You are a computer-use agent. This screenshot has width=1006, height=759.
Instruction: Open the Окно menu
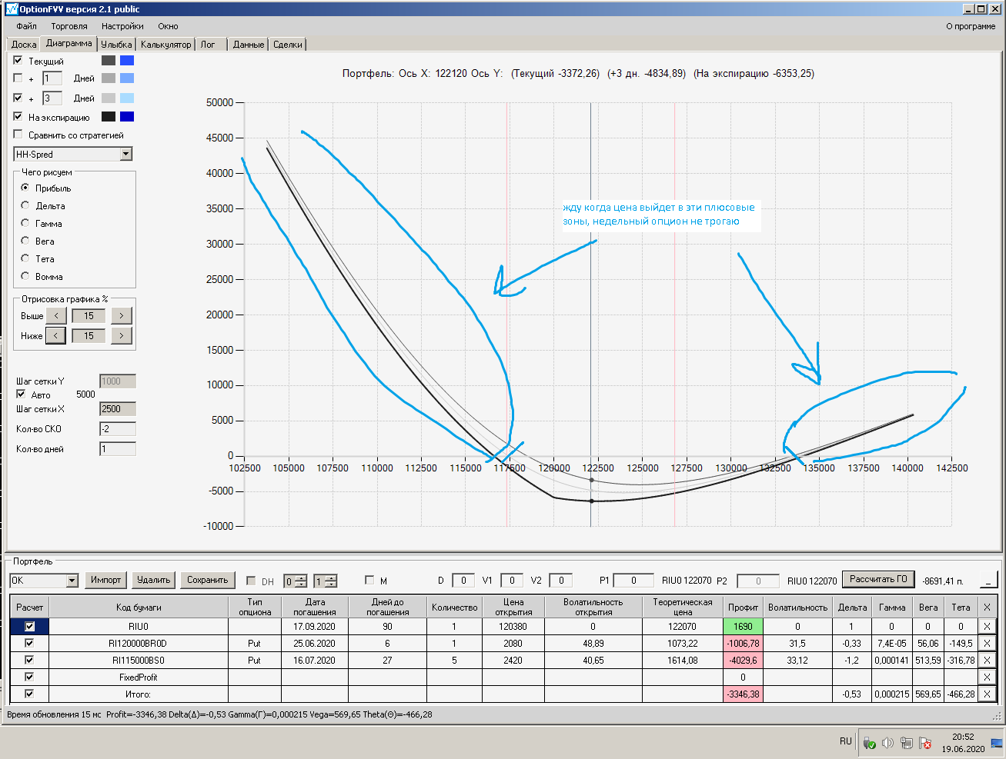168,26
